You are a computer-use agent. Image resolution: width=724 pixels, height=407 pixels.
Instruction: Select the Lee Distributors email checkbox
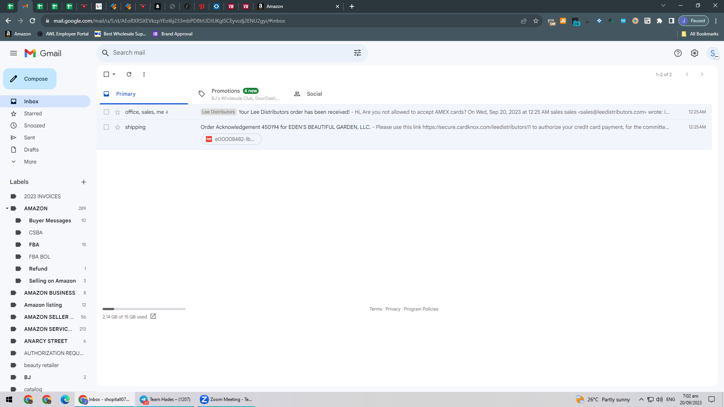(106, 112)
